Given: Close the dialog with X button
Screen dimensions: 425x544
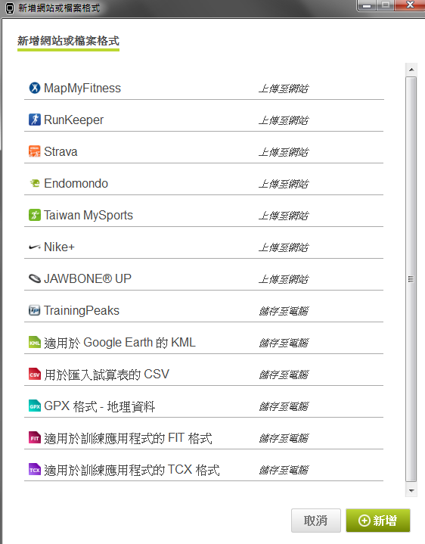Looking at the screenshot, I should click(x=410, y=5).
